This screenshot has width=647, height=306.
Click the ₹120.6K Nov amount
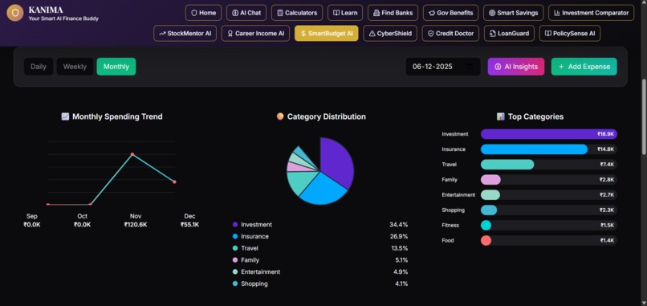136,225
